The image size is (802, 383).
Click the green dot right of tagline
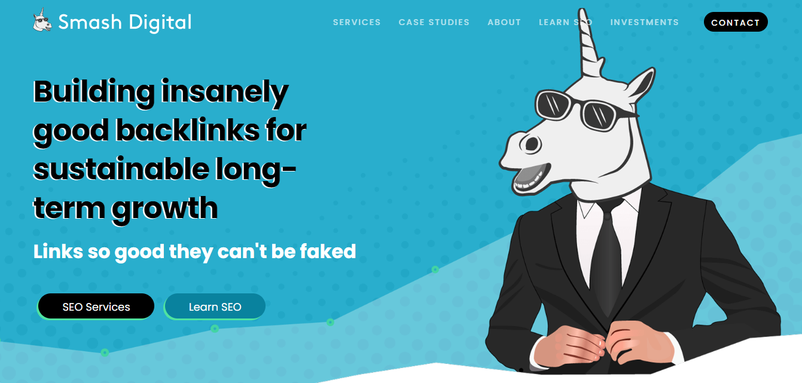[x=435, y=269]
